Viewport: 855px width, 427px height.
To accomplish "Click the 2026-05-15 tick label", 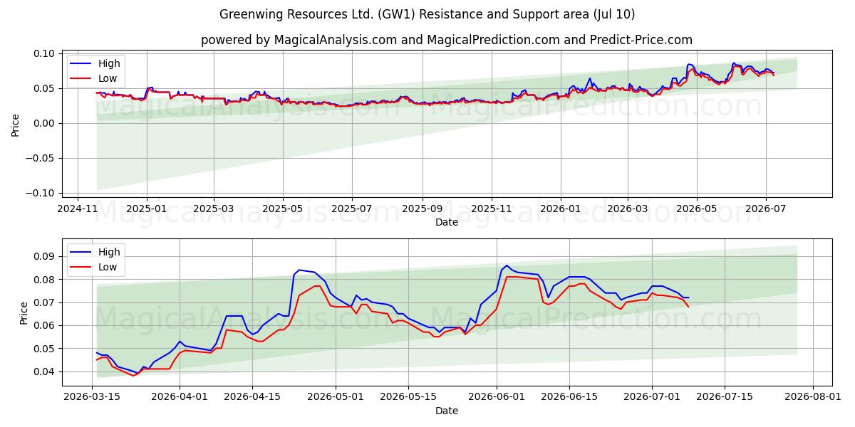I will [x=408, y=397].
